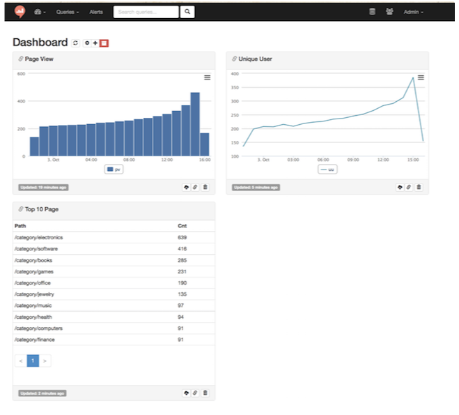
Task: Open dashboard settings gear icon
Action: pos(87,43)
